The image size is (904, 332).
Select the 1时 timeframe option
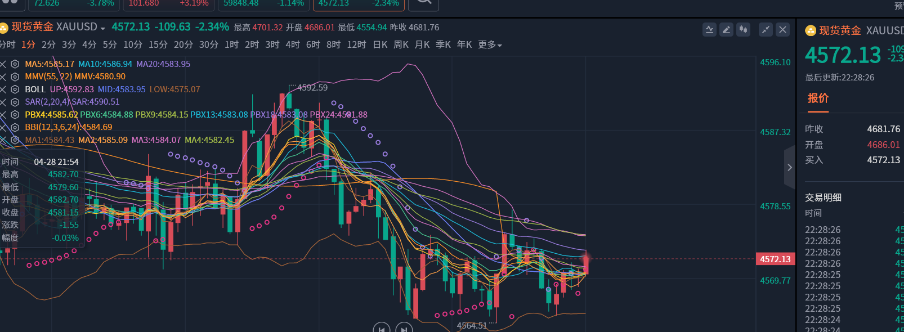[231, 44]
